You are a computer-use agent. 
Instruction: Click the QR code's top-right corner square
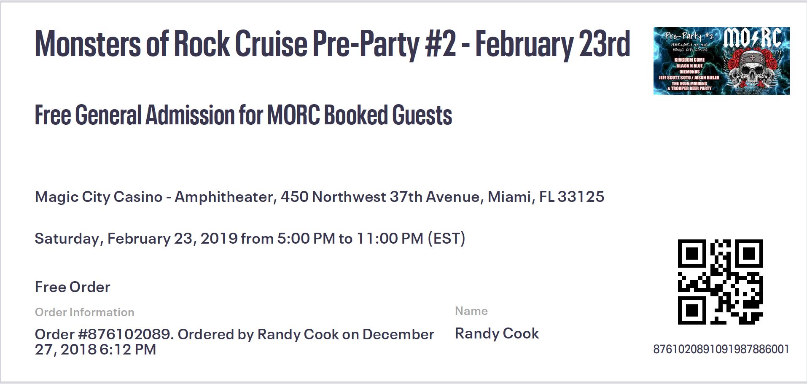[x=748, y=254]
